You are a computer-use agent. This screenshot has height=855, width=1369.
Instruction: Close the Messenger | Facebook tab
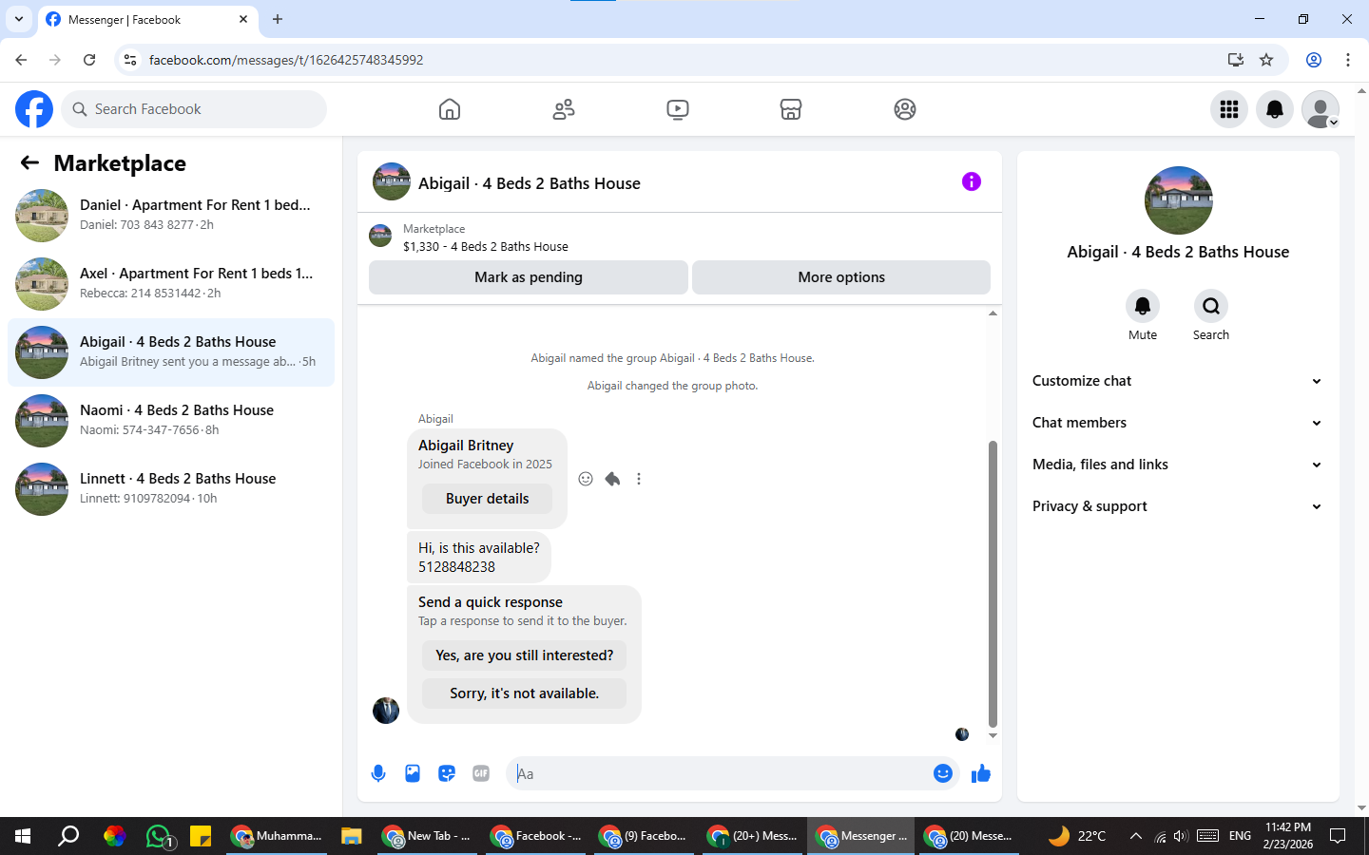[x=243, y=19]
